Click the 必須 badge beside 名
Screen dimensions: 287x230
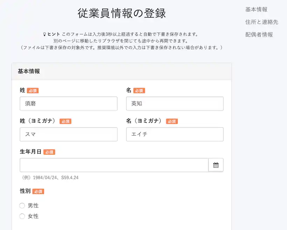point(139,90)
